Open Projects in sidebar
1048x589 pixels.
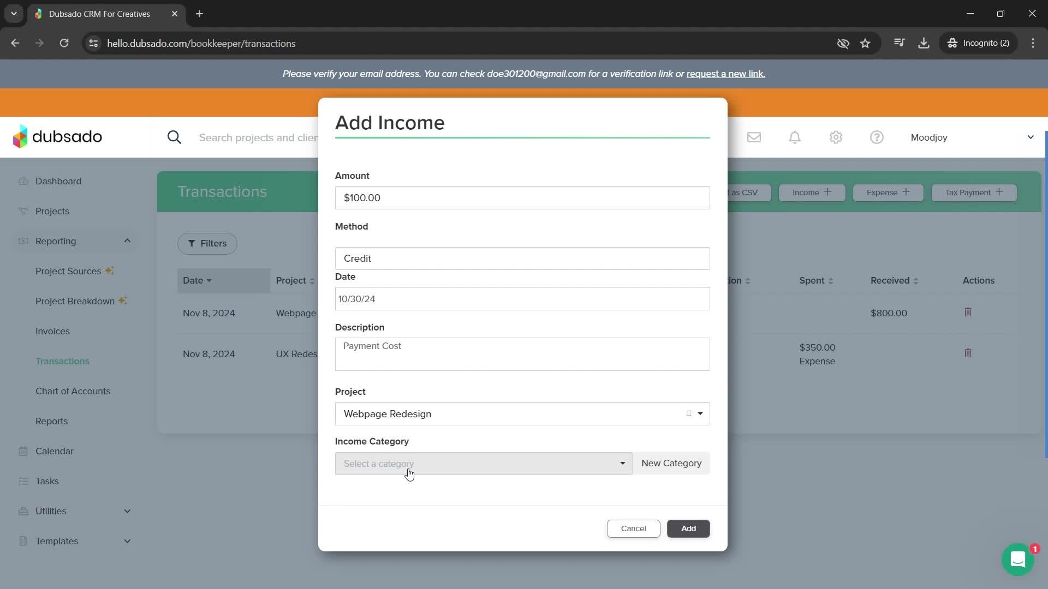click(52, 211)
